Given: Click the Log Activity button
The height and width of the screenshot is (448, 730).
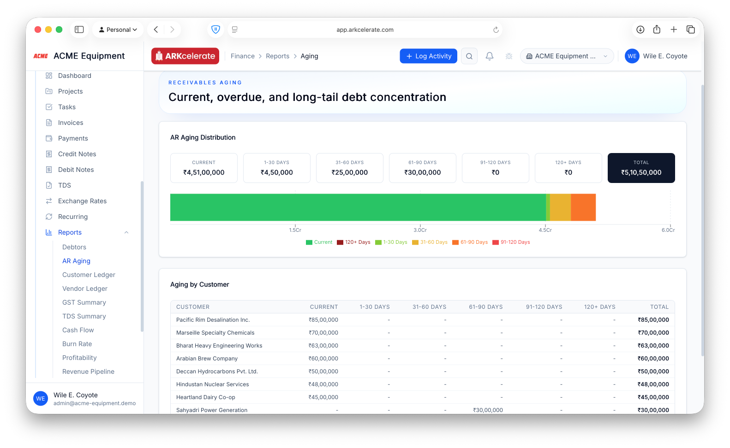Looking at the screenshot, I should [429, 56].
